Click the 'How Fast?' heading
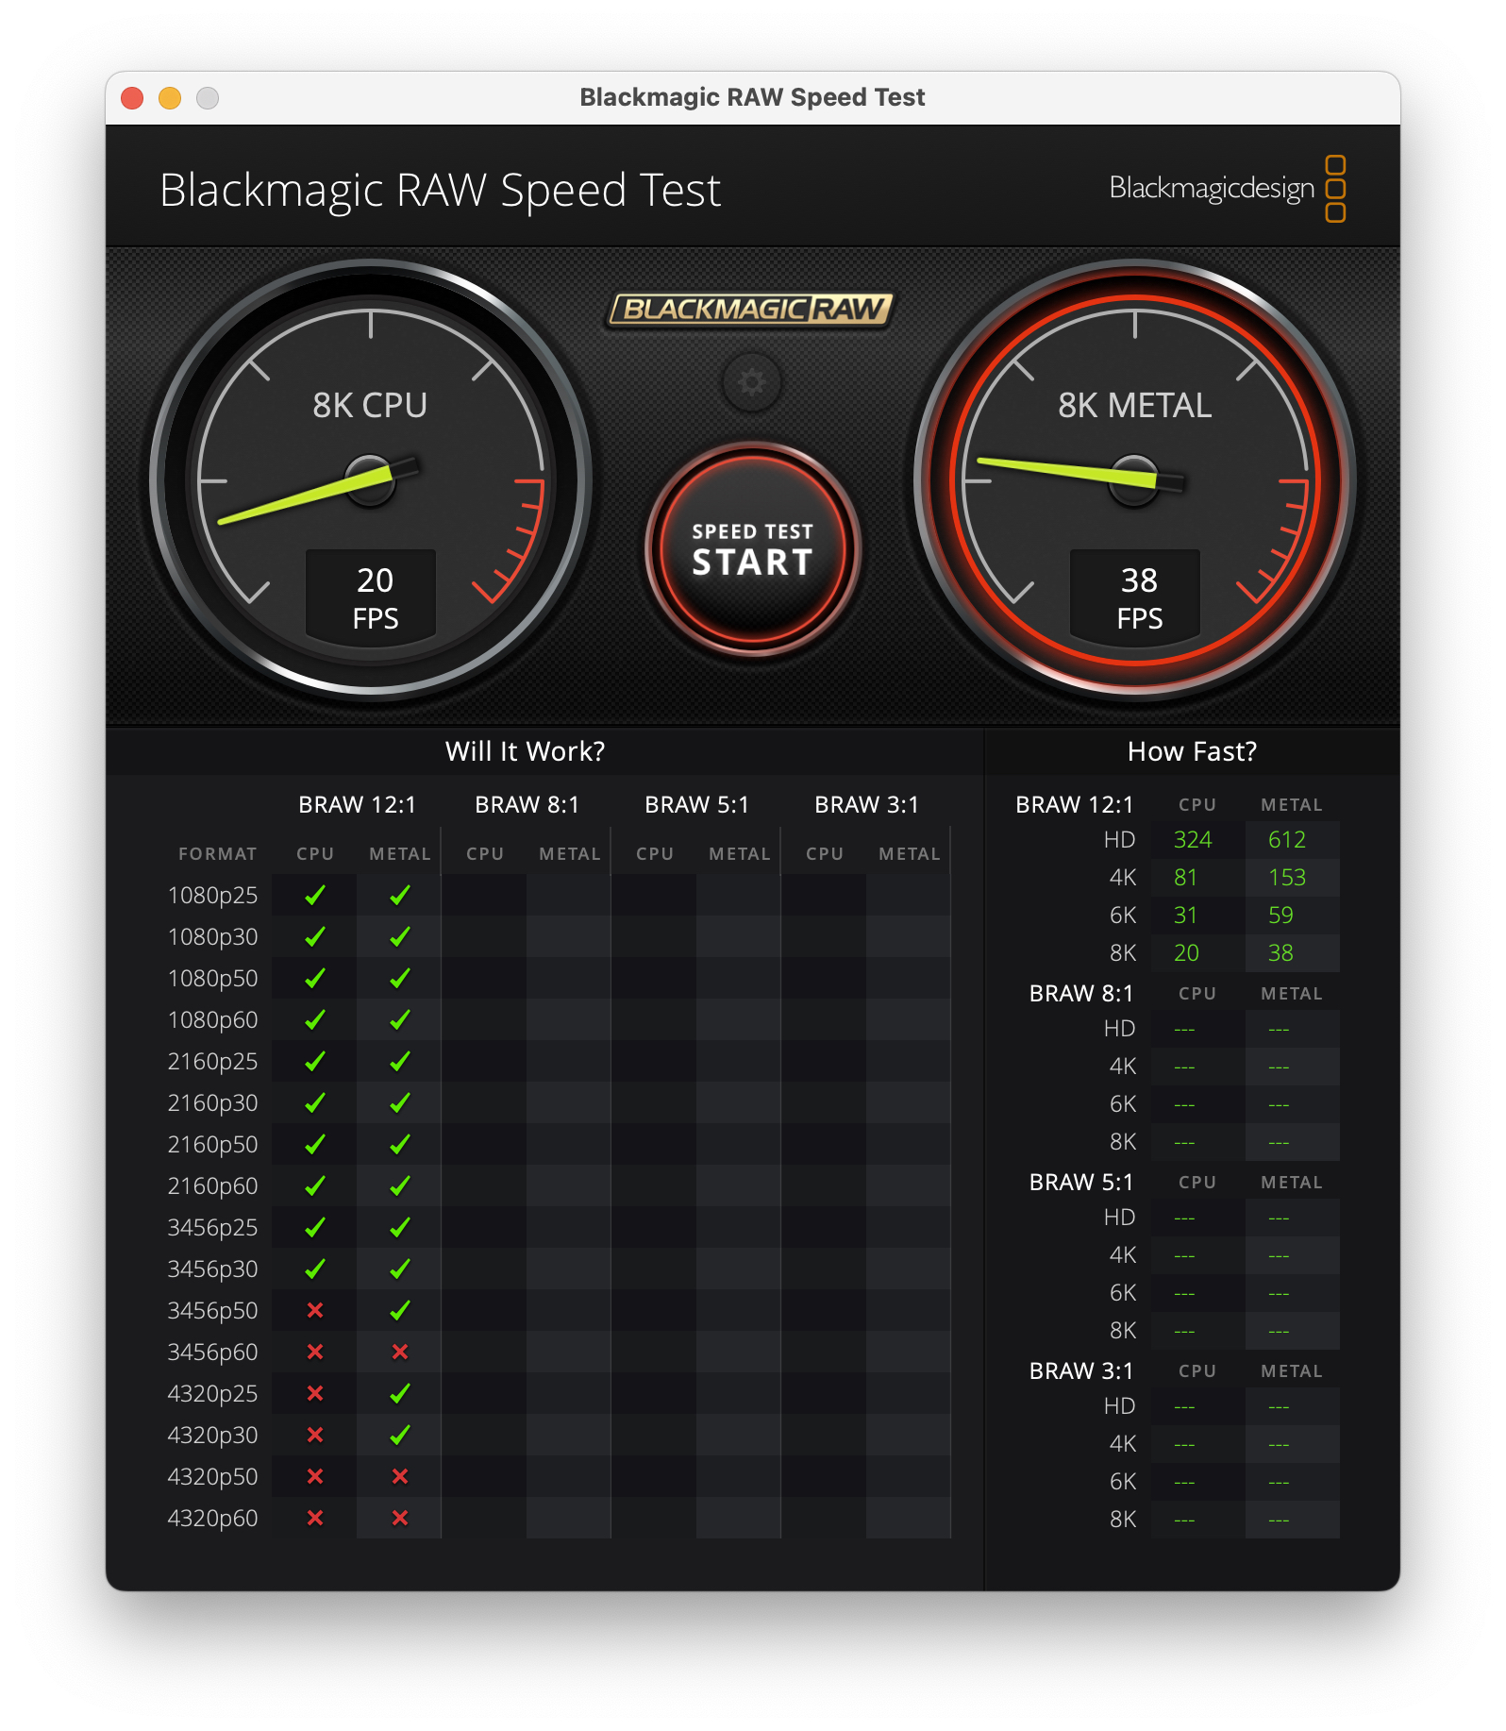Viewport: 1506px width, 1731px height. click(x=1192, y=751)
